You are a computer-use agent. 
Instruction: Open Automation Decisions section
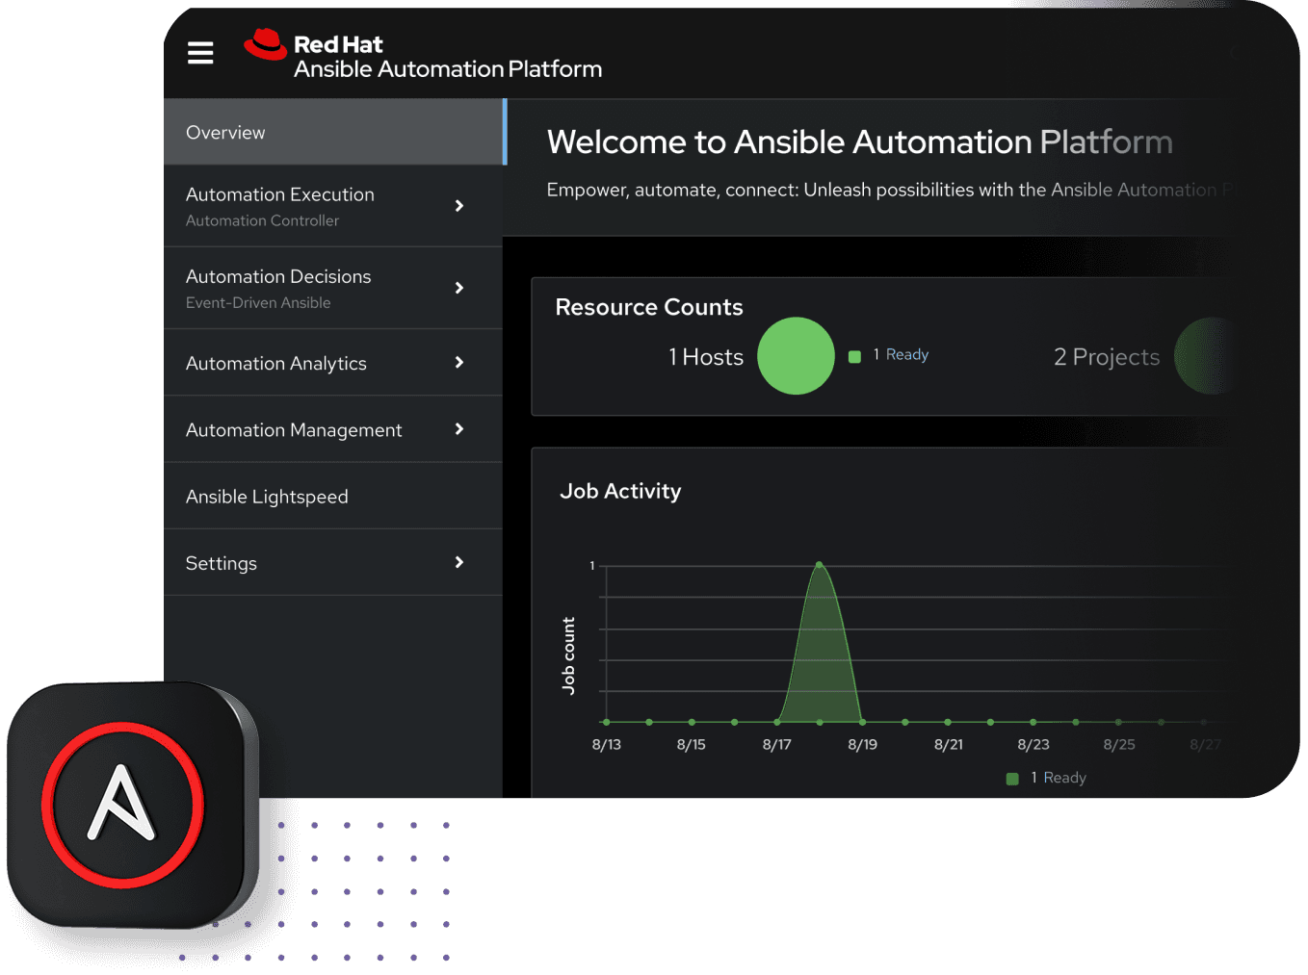(x=332, y=288)
